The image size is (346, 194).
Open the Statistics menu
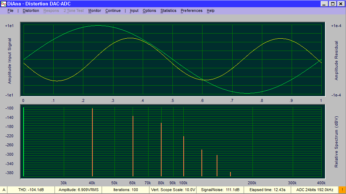coord(168,10)
